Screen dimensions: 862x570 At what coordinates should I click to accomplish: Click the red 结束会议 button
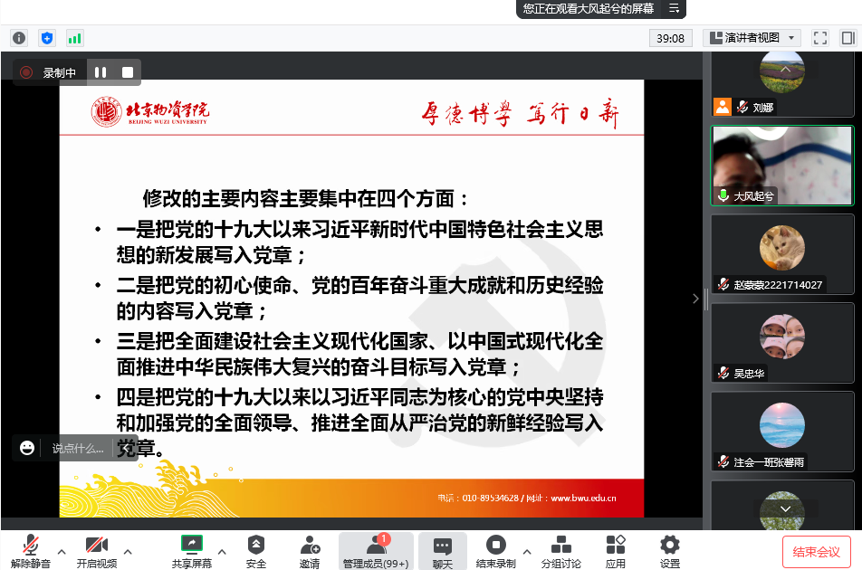(x=816, y=551)
